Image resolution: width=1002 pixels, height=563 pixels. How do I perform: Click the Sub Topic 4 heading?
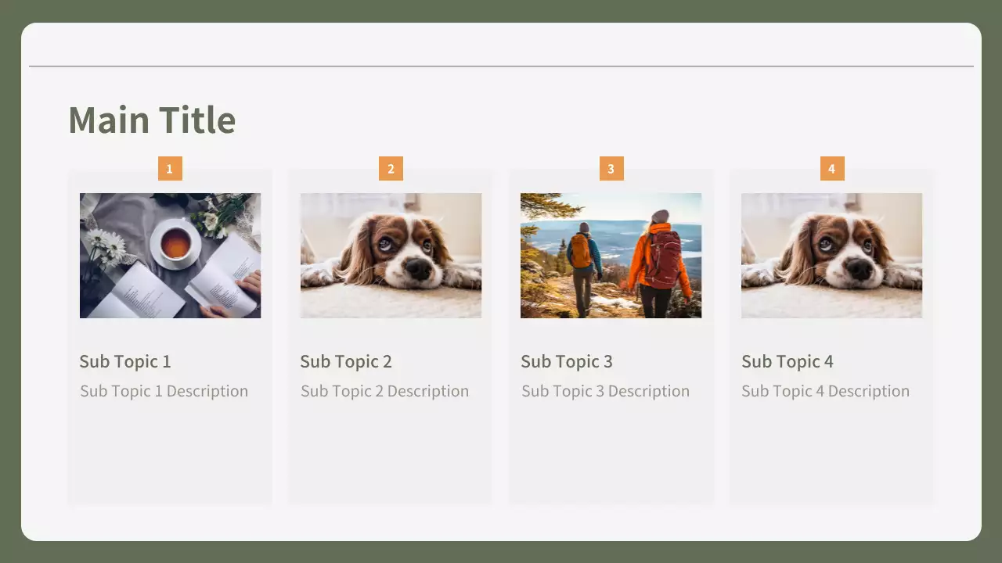[x=788, y=361]
